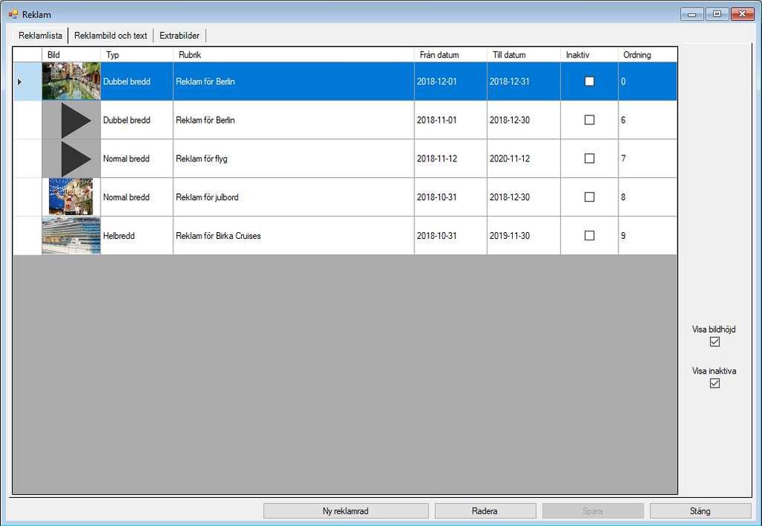Click the Stäng button
The width and height of the screenshot is (762, 526).
click(699, 511)
